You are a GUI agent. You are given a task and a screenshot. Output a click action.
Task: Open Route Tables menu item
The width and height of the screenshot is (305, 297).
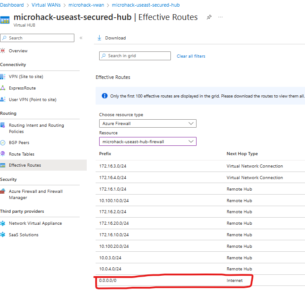click(x=22, y=154)
